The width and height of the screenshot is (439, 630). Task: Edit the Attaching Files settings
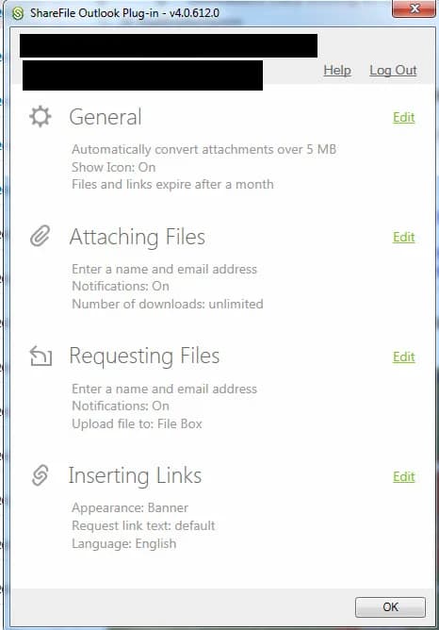click(404, 237)
